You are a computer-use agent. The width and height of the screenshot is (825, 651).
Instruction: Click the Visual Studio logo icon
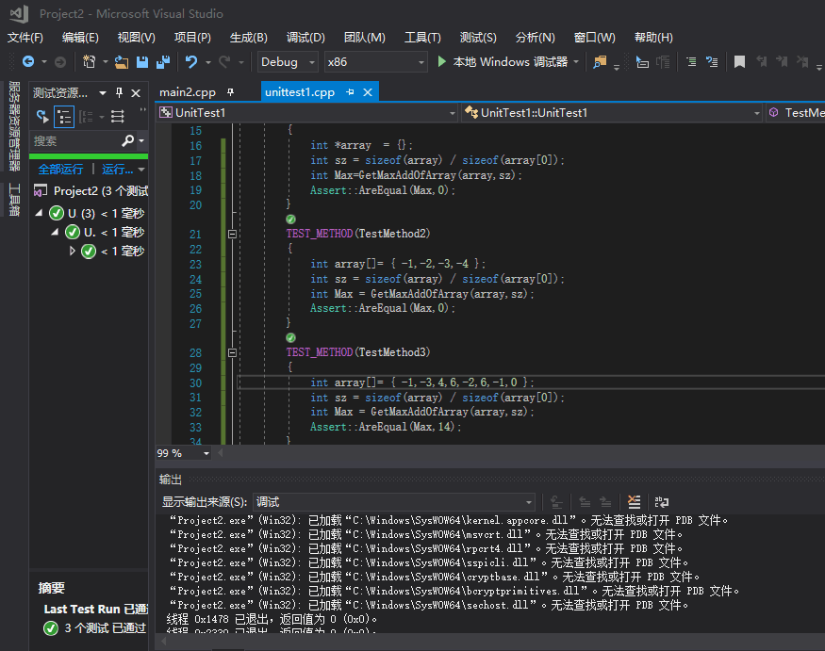[x=19, y=14]
